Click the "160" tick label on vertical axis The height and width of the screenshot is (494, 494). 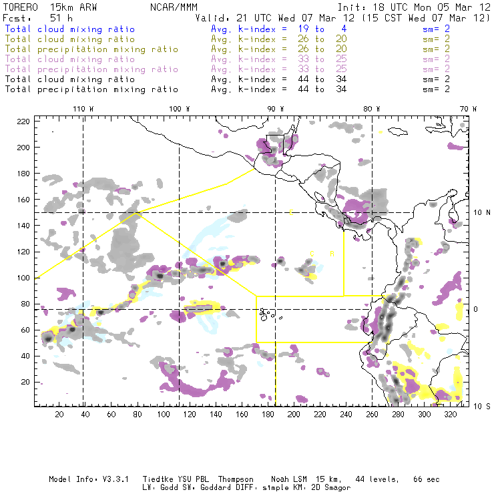point(23,200)
